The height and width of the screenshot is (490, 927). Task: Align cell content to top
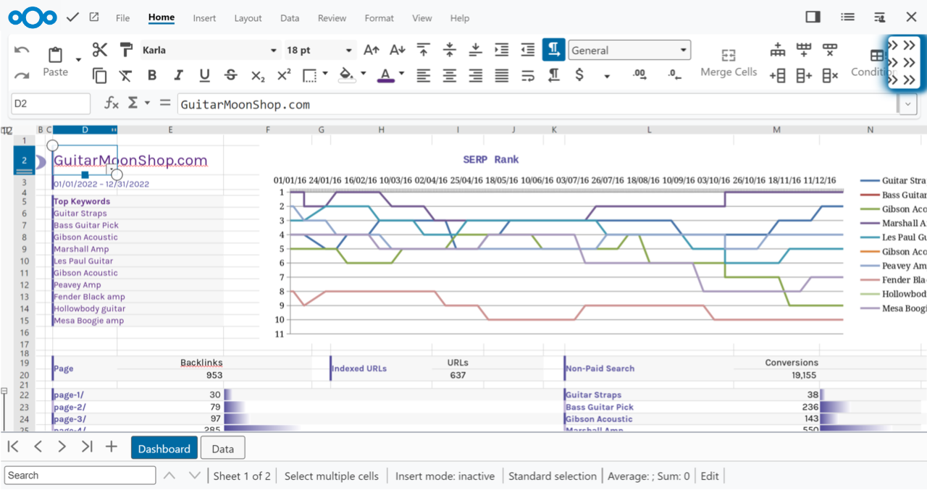[424, 50]
